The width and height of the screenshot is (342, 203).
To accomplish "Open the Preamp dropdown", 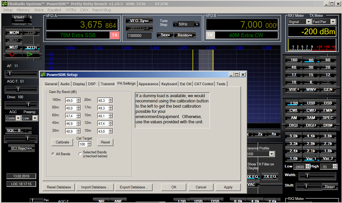I will (x=35, y=118).
